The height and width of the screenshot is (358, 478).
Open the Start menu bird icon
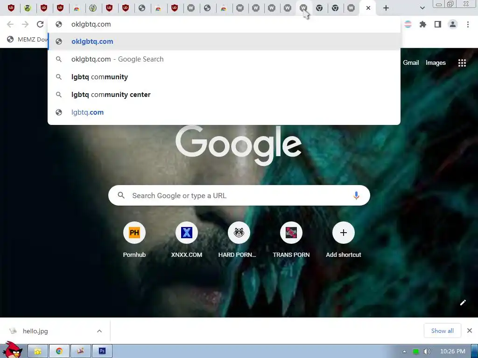[12, 350]
